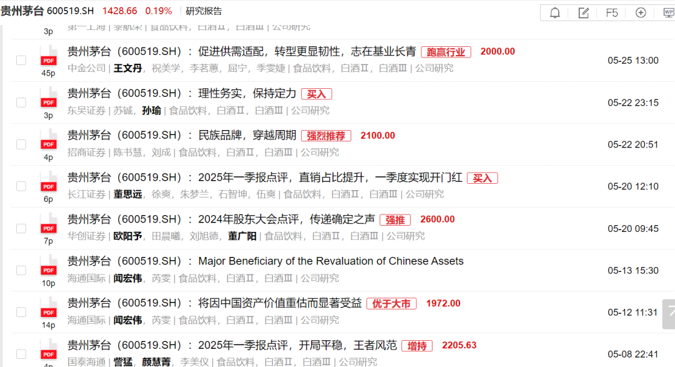Open PDF icon for 民族品牌 report
This screenshot has width=675, height=367.
pyautogui.click(x=49, y=139)
